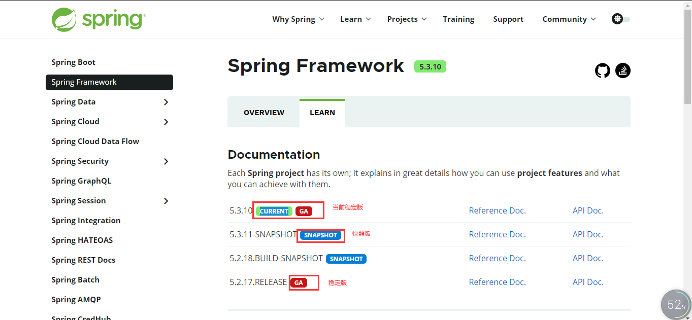
Task: Open Spring REST Docs project
Action: (83, 260)
